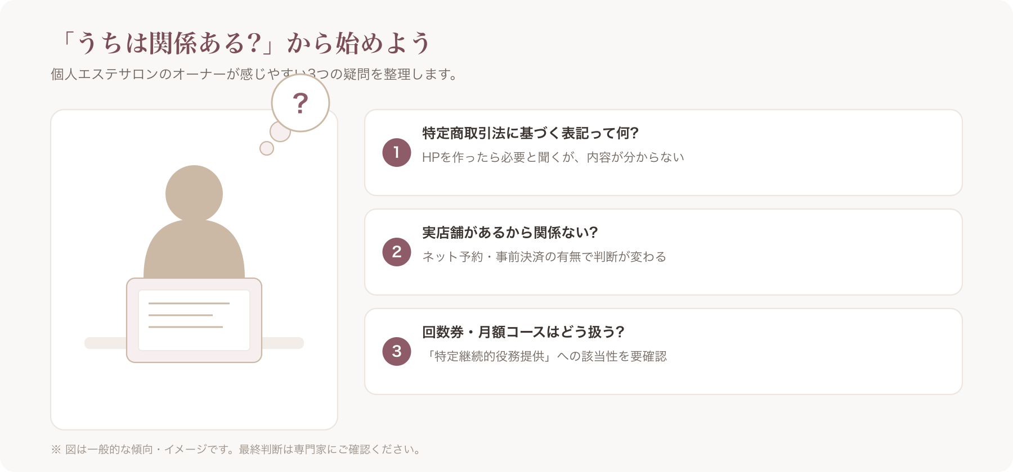Click the person's torso in the illustration
Viewport: 1013px width, 472px height.
click(x=194, y=250)
